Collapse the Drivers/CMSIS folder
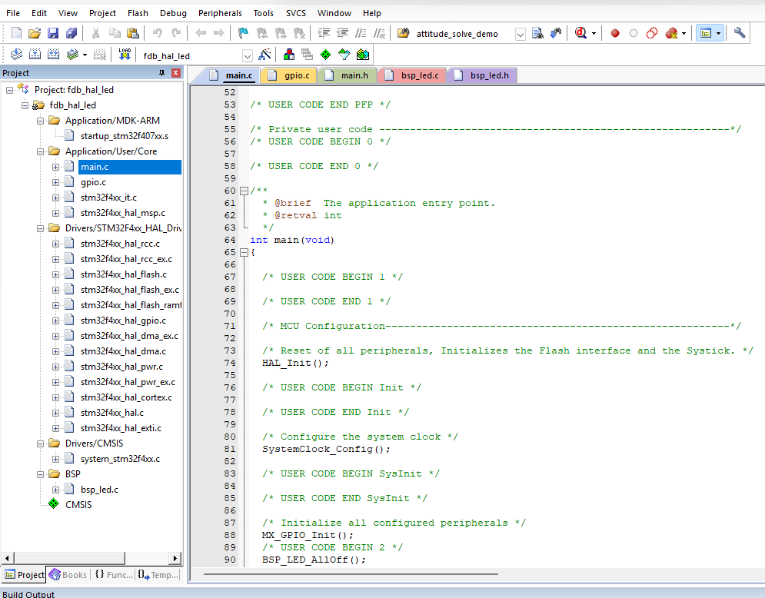765x598 pixels. click(41, 444)
